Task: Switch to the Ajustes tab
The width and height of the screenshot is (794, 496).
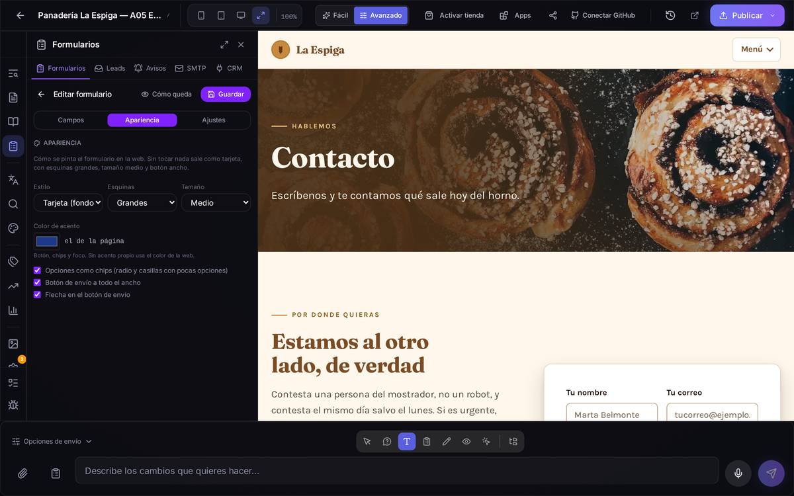Action: pos(214,120)
